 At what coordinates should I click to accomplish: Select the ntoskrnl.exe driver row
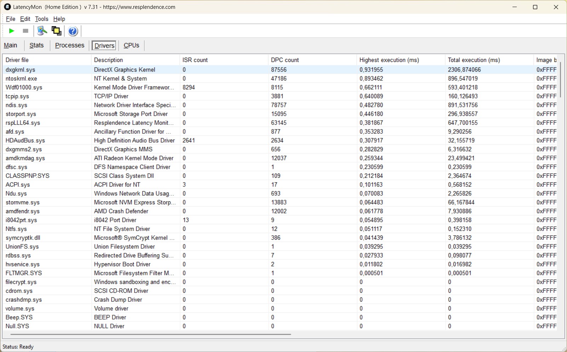[x=21, y=79]
